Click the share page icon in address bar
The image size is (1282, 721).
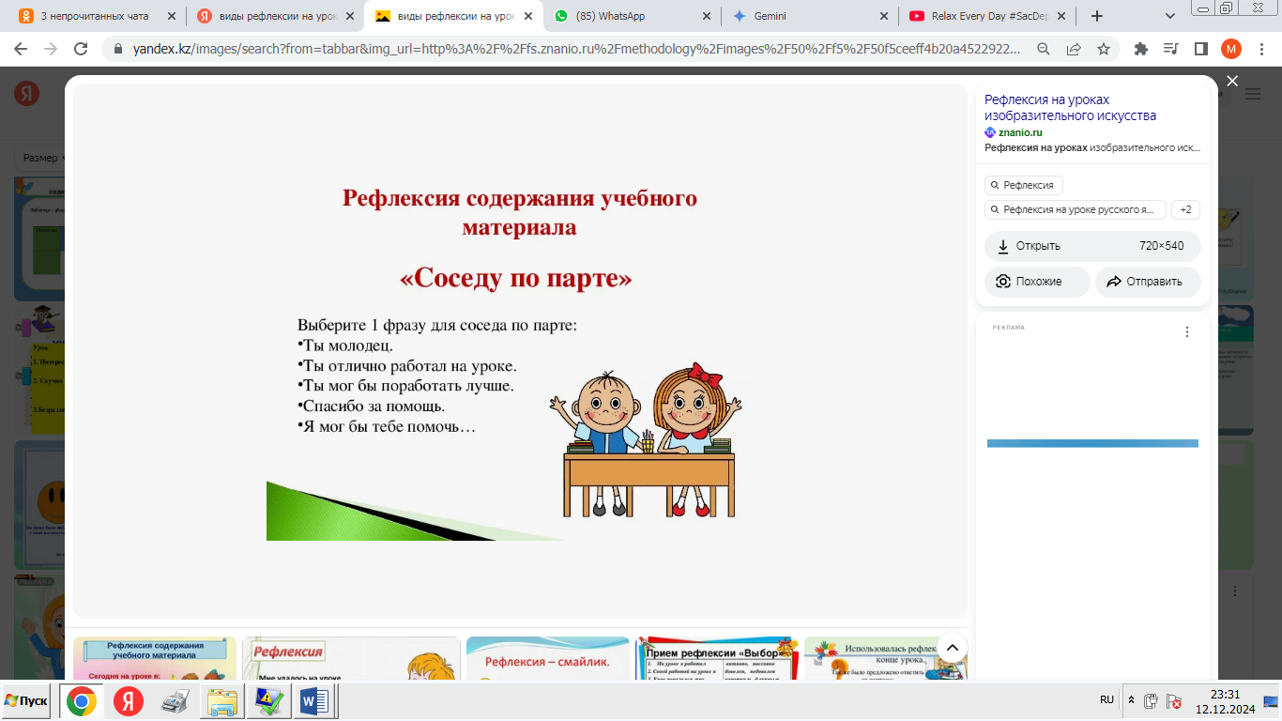[x=1074, y=50]
